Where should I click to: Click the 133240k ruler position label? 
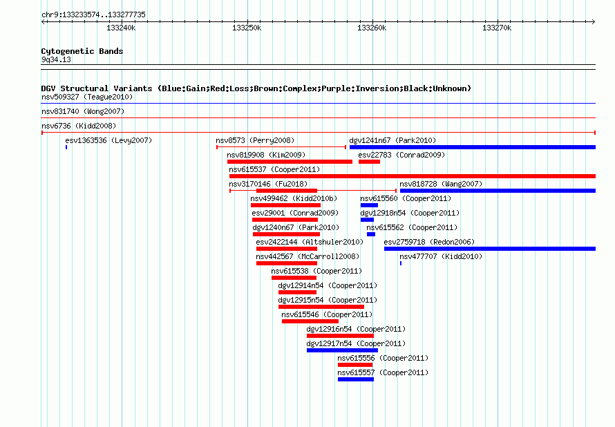coord(121,28)
